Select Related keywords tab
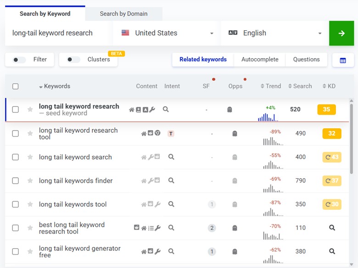 203,60
